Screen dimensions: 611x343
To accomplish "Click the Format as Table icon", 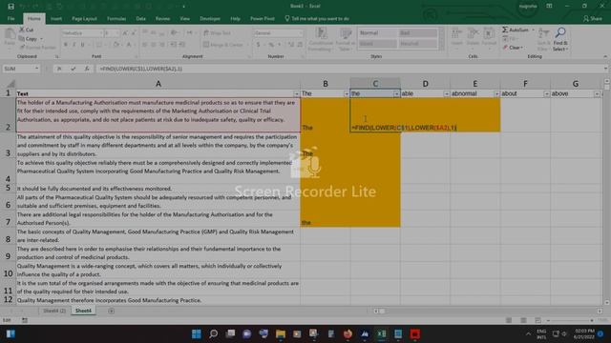I will (345, 34).
